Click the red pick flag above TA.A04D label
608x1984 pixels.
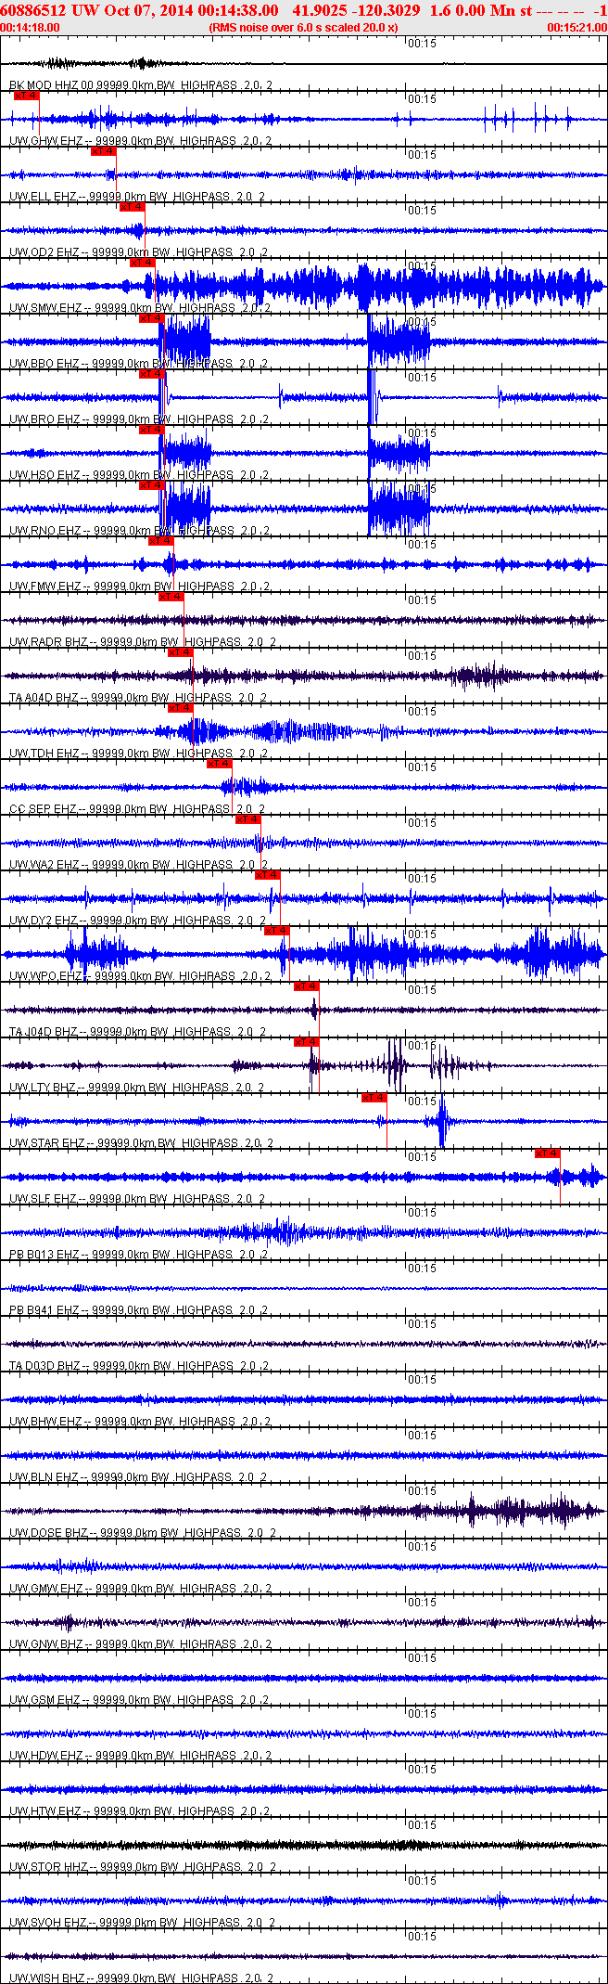[180, 651]
